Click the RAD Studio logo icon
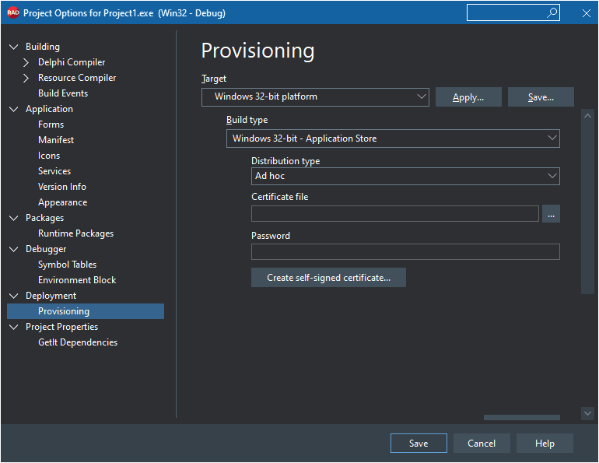This screenshot has height=463, width=599. pos(12,12)
